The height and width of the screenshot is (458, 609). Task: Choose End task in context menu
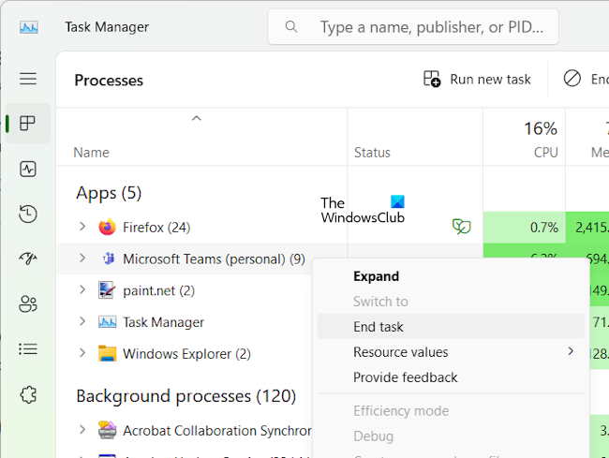[379, 327]
